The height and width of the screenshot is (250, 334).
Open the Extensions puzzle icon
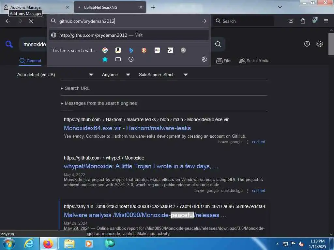(x=303, y=21)
